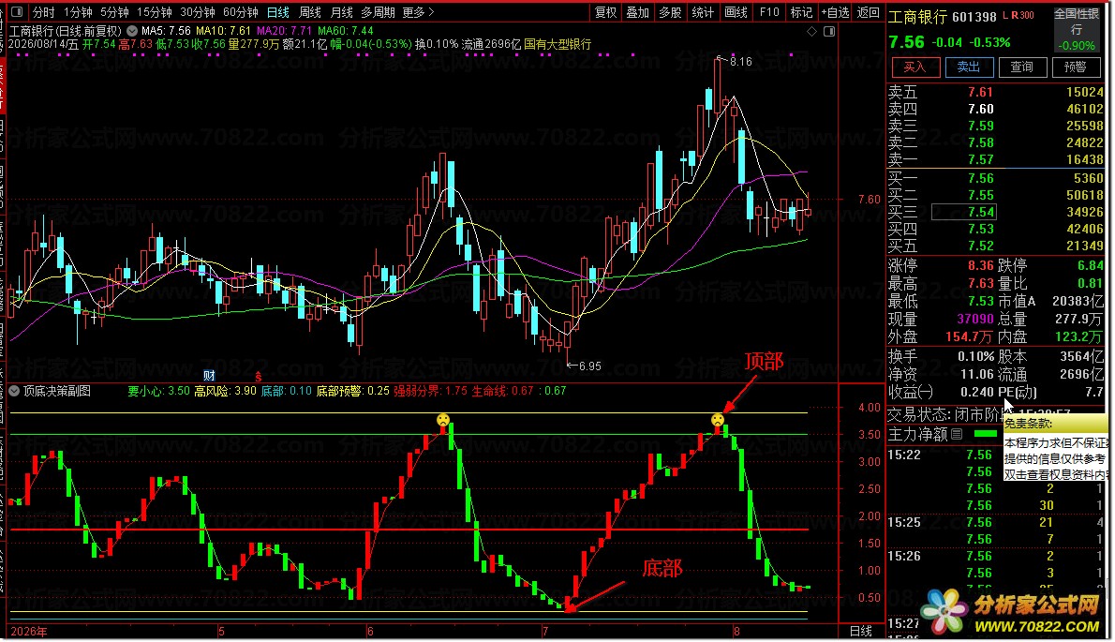Click the R marker beside stock code
The width and height of the screenshot is (1115, 642).
1015,16
